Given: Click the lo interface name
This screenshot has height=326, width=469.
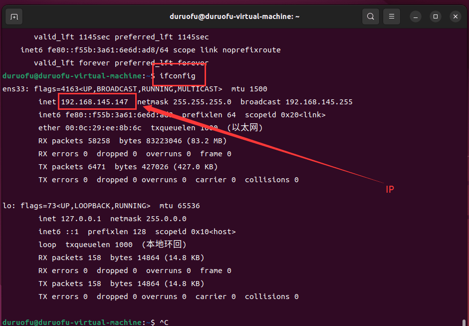Looking at the screenshot, I should click(7, 206).
